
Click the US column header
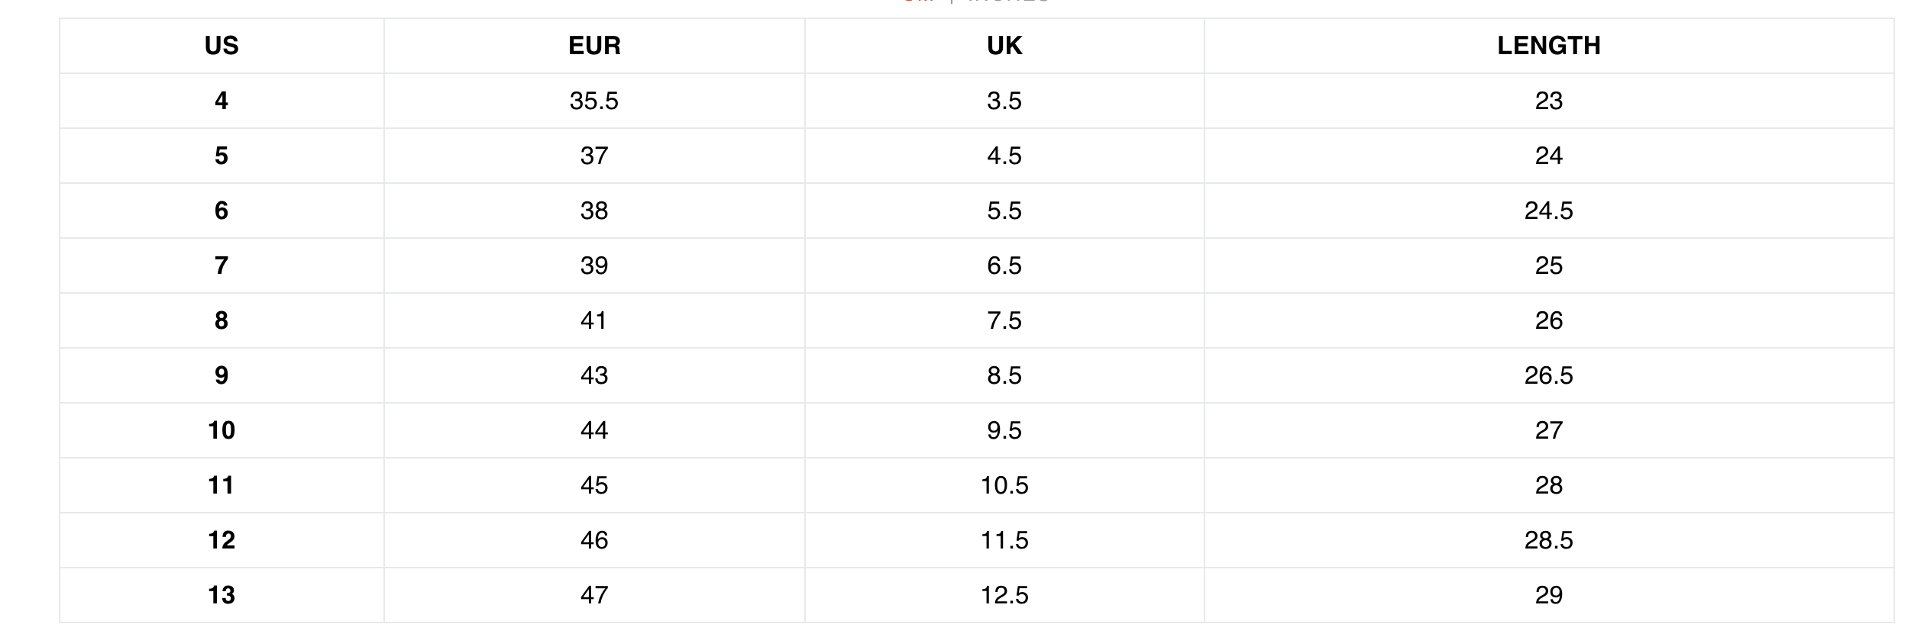coord(222,46)
